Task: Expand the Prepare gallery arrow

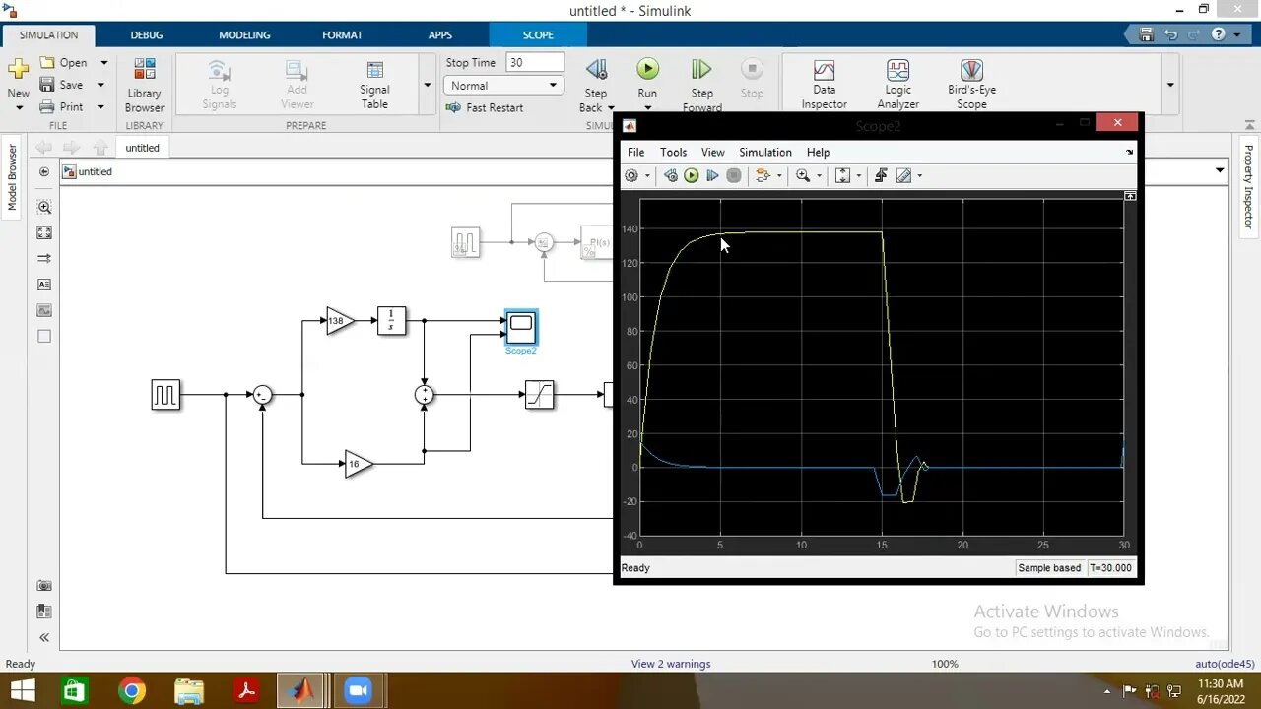Action: (427, 85)
